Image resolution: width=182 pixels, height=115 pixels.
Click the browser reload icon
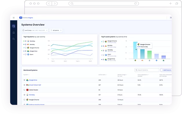coord(135,3)
